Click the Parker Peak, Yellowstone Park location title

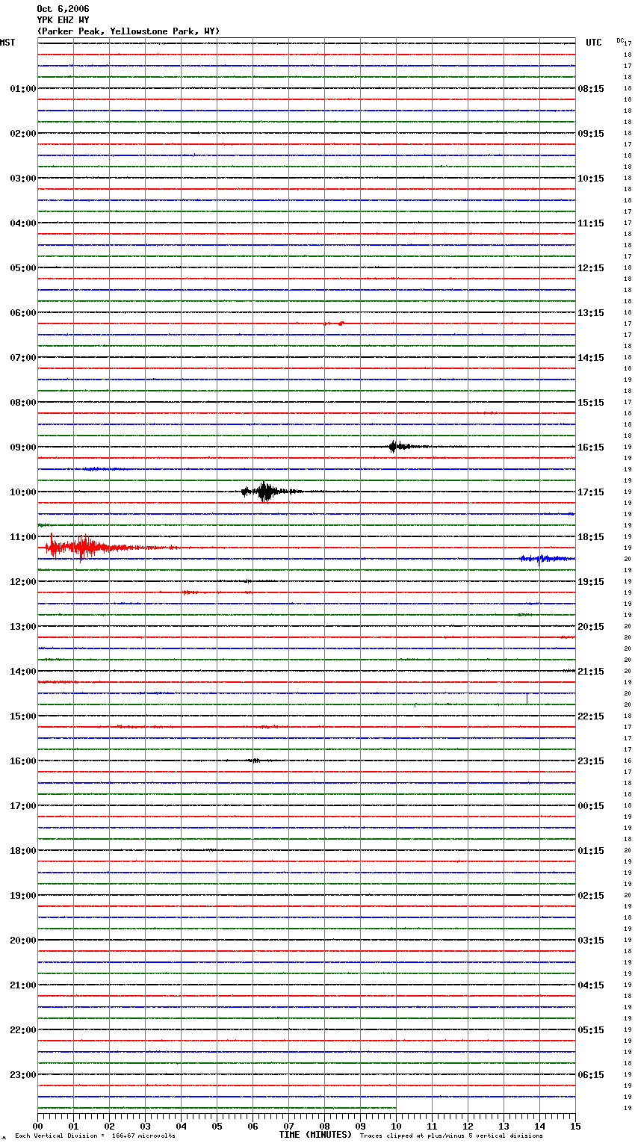pyautogui.click(x=128, y=31)
